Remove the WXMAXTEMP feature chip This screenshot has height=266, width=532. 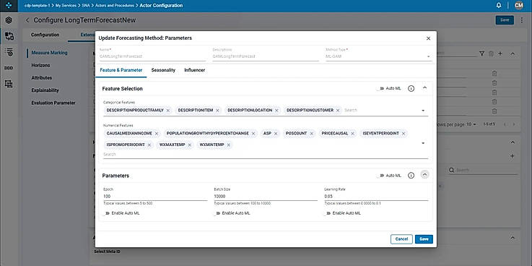tap(190, 145)
